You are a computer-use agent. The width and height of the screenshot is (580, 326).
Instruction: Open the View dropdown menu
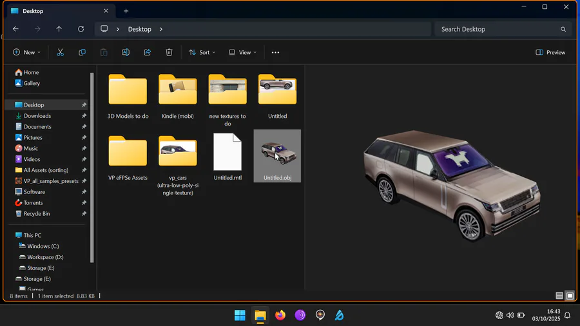[x=243, y=52]
